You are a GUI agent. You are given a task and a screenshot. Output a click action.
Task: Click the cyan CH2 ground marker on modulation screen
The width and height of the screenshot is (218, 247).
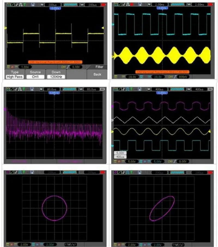113,25
